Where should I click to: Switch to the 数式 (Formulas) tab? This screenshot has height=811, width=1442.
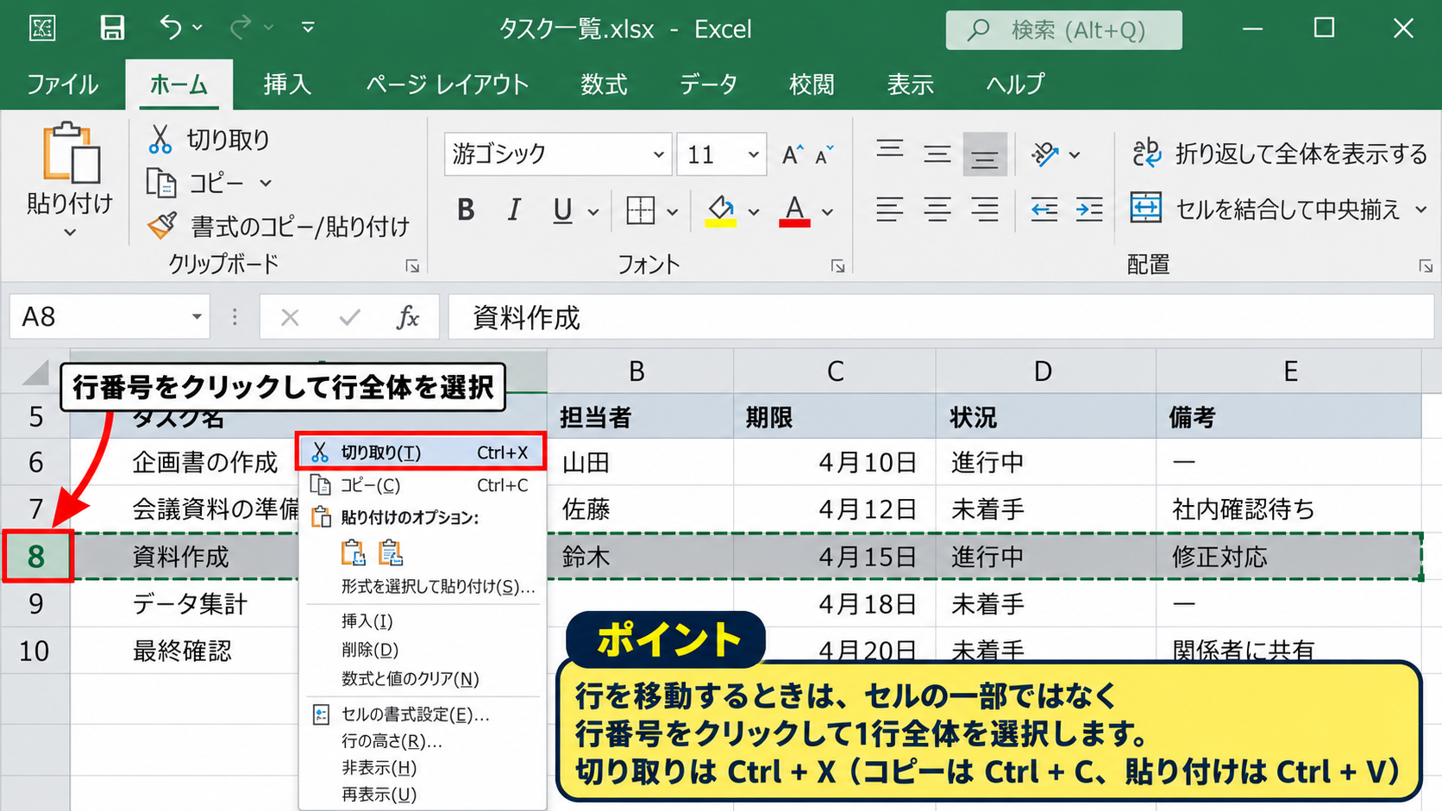coord(604,84)
